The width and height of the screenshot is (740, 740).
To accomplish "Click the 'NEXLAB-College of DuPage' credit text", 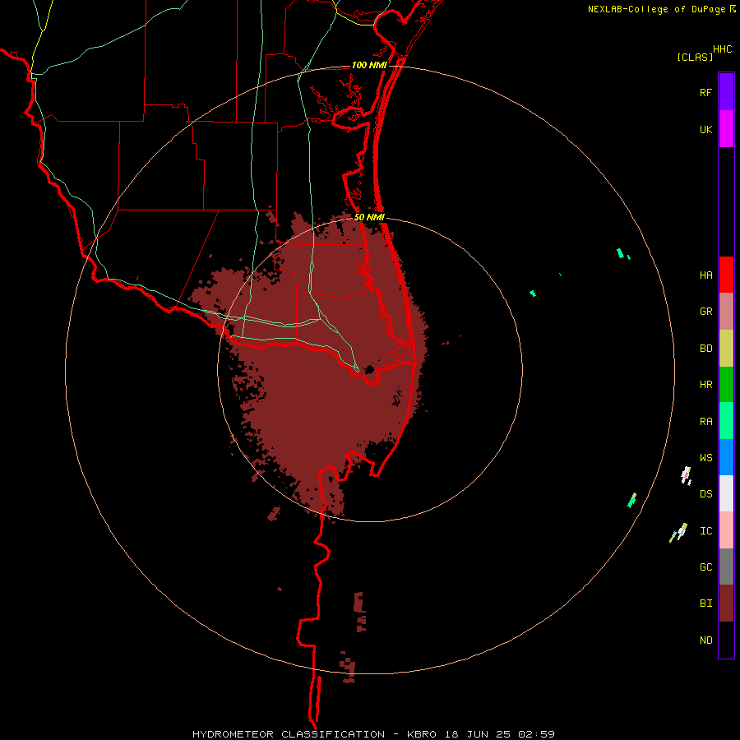I will pos(656,9).
